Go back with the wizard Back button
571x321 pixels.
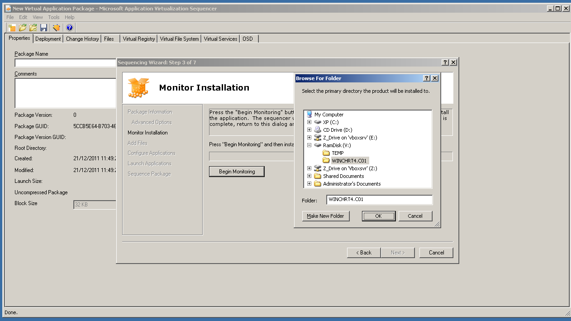tap(364, 253)
